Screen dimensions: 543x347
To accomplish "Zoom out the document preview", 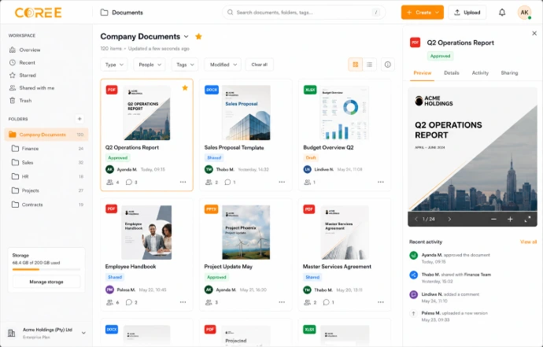I will coord(493,219).
